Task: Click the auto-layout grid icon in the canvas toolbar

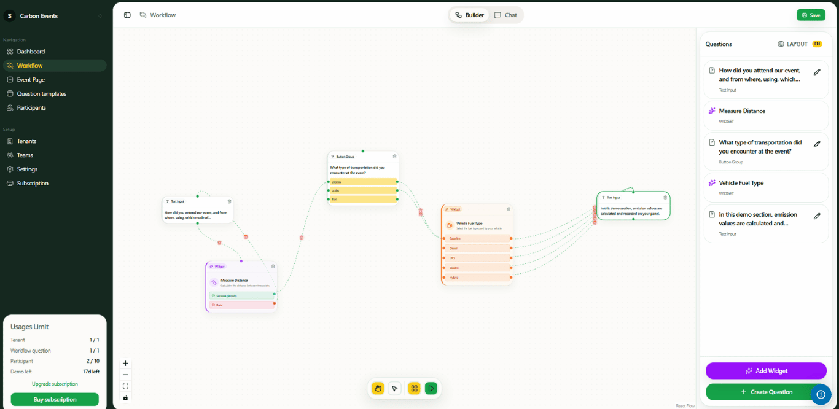Action: 413,388
